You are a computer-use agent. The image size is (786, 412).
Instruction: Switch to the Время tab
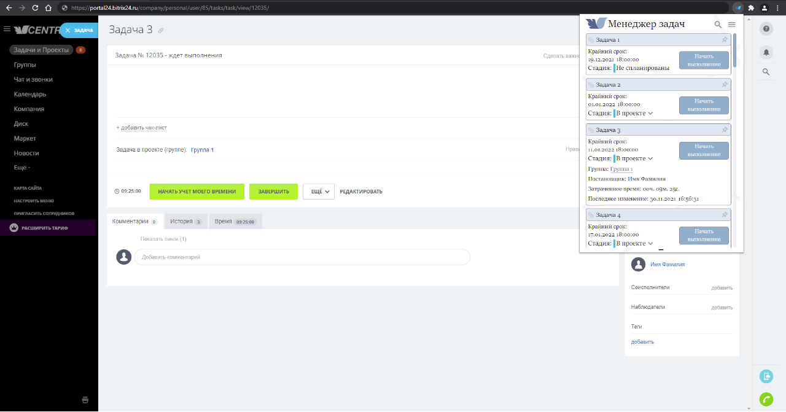tap(235, 221)
